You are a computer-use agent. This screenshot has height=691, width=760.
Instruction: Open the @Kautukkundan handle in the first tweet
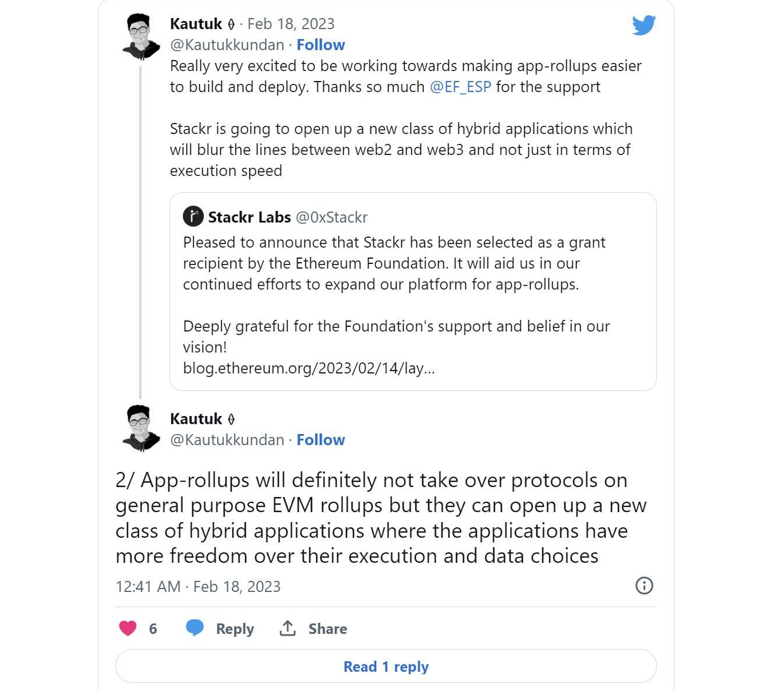(227, 45)
